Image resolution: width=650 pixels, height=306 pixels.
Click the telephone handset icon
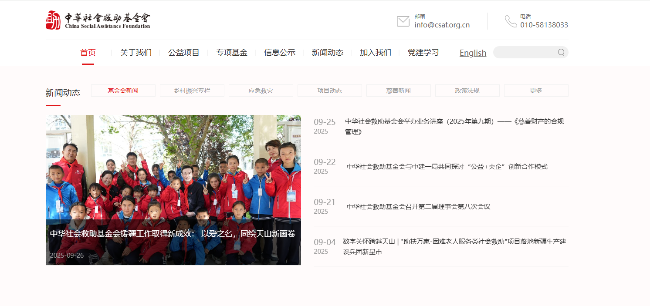click(511, 21)
